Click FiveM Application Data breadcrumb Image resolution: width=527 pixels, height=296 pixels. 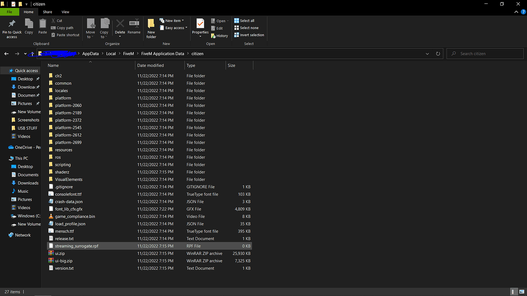point(163,54)
